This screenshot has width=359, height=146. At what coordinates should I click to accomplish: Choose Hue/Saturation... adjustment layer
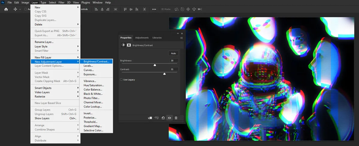click(x=96, y=85)
